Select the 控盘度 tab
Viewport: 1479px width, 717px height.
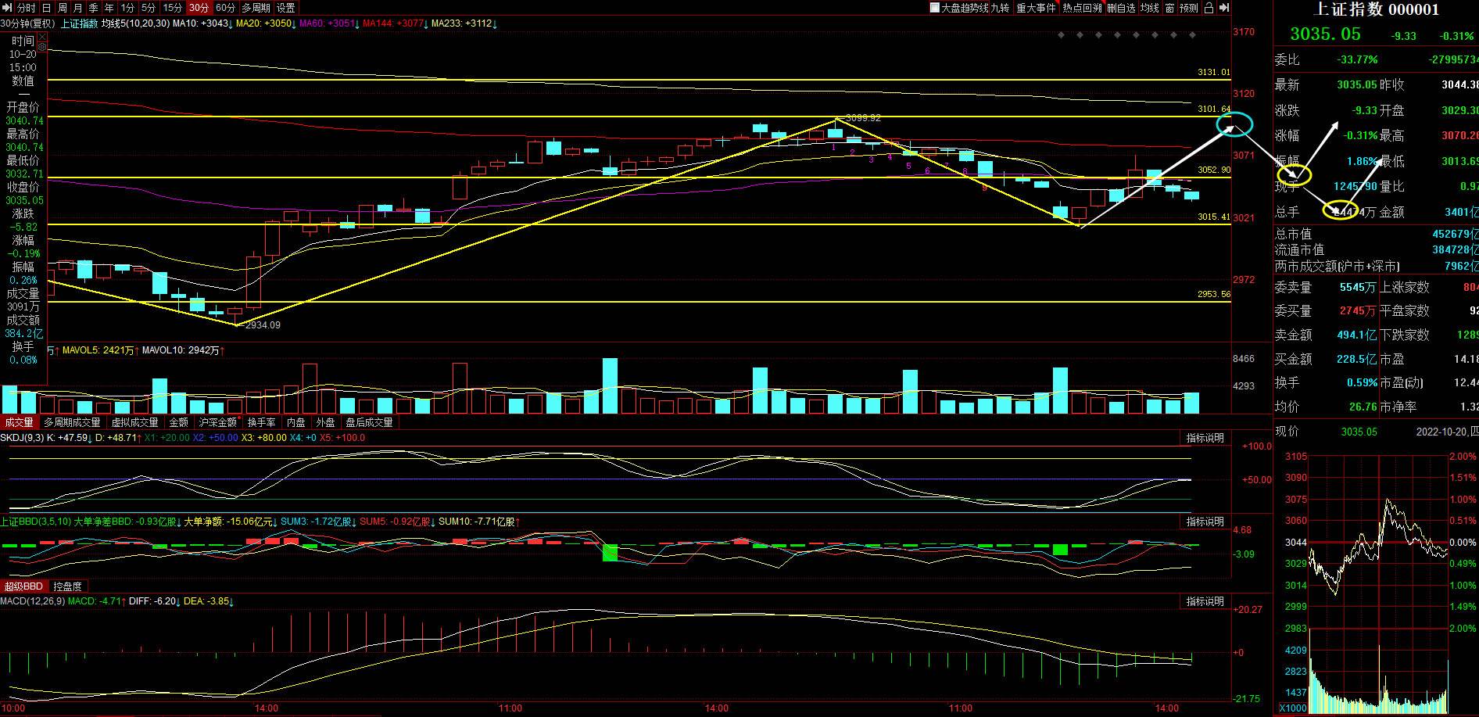tap(67, 586)
